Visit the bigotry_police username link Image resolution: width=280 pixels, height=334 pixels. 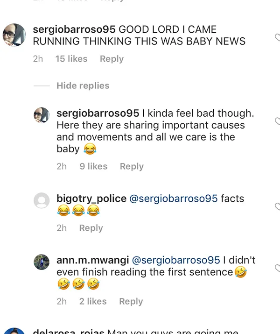click(x=91, y=199)
